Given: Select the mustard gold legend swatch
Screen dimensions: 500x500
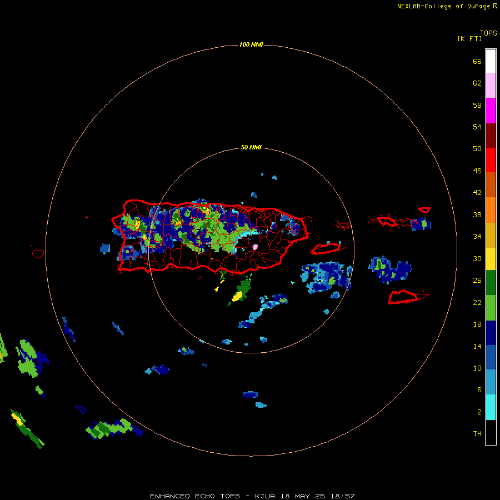Looking at the screenshot, I should click(491, 235).
